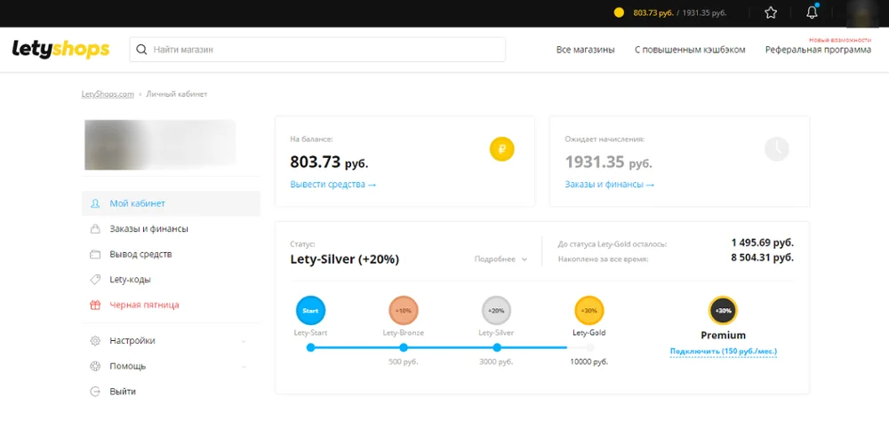Click Выйти to log out
Viewport: 889px width, 436px height.
(x=123, y=392)
